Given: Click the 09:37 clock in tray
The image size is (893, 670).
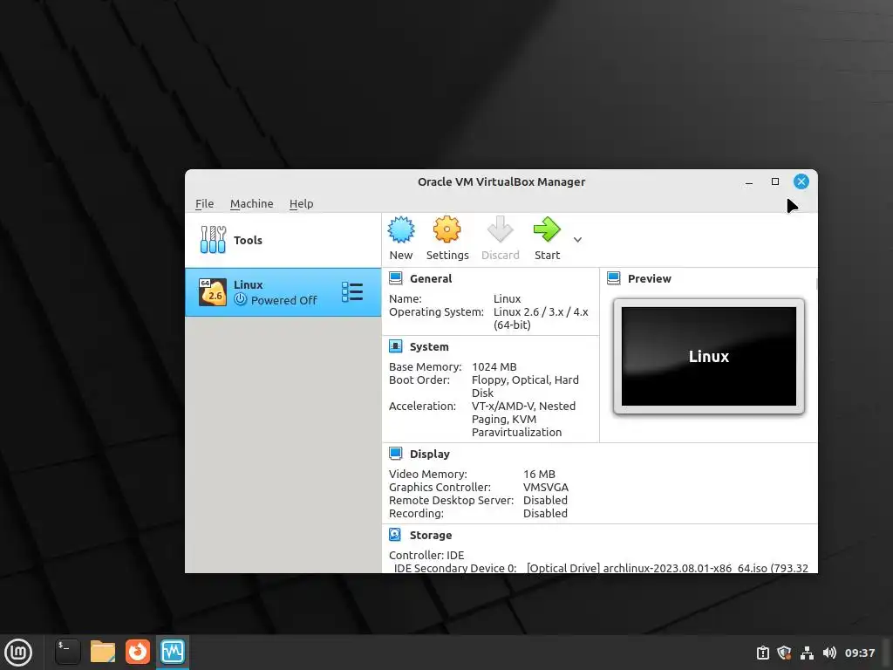Looking at the screenshot, I should coord(859,653).
